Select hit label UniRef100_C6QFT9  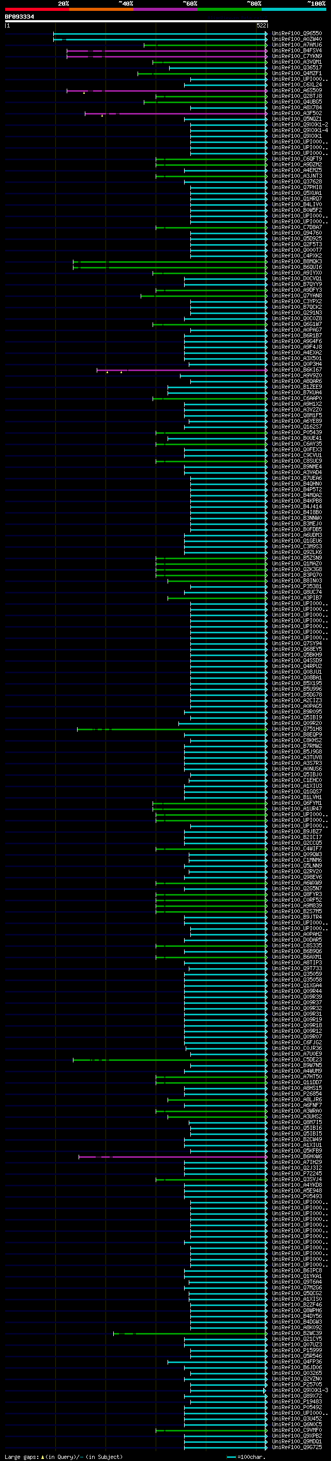tap(296, 159)
